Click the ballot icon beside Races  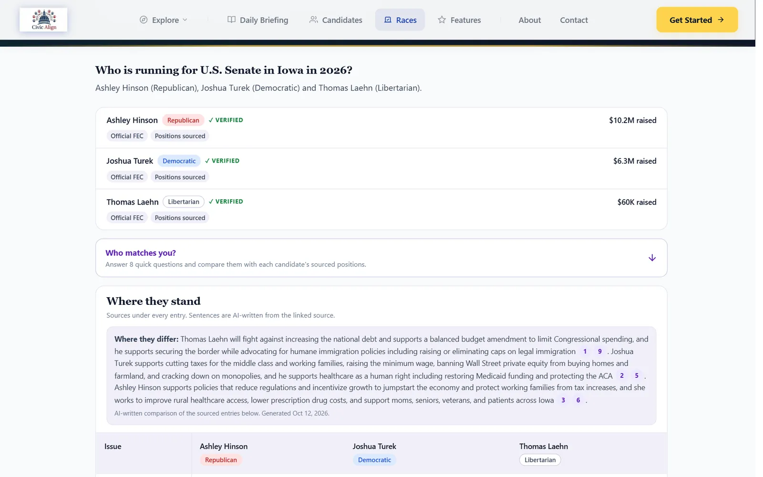coord(388,20)
